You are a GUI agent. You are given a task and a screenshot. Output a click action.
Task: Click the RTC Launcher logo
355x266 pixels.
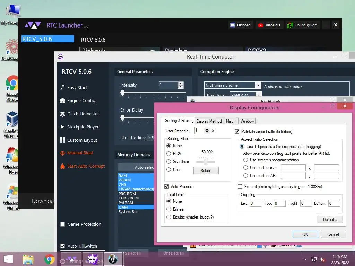point(33,25)
